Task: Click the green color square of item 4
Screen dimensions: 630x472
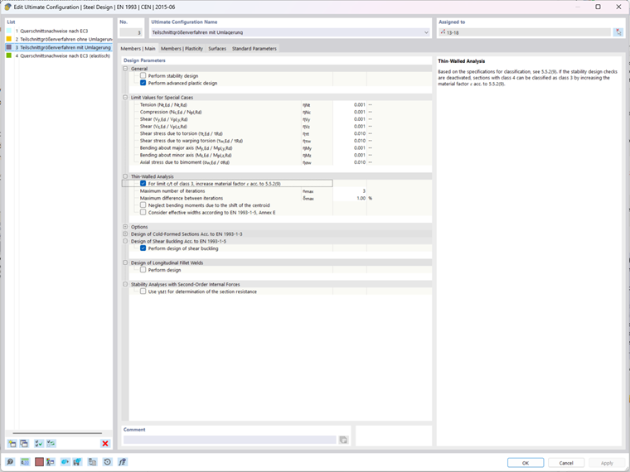Action: coord(9,55)
